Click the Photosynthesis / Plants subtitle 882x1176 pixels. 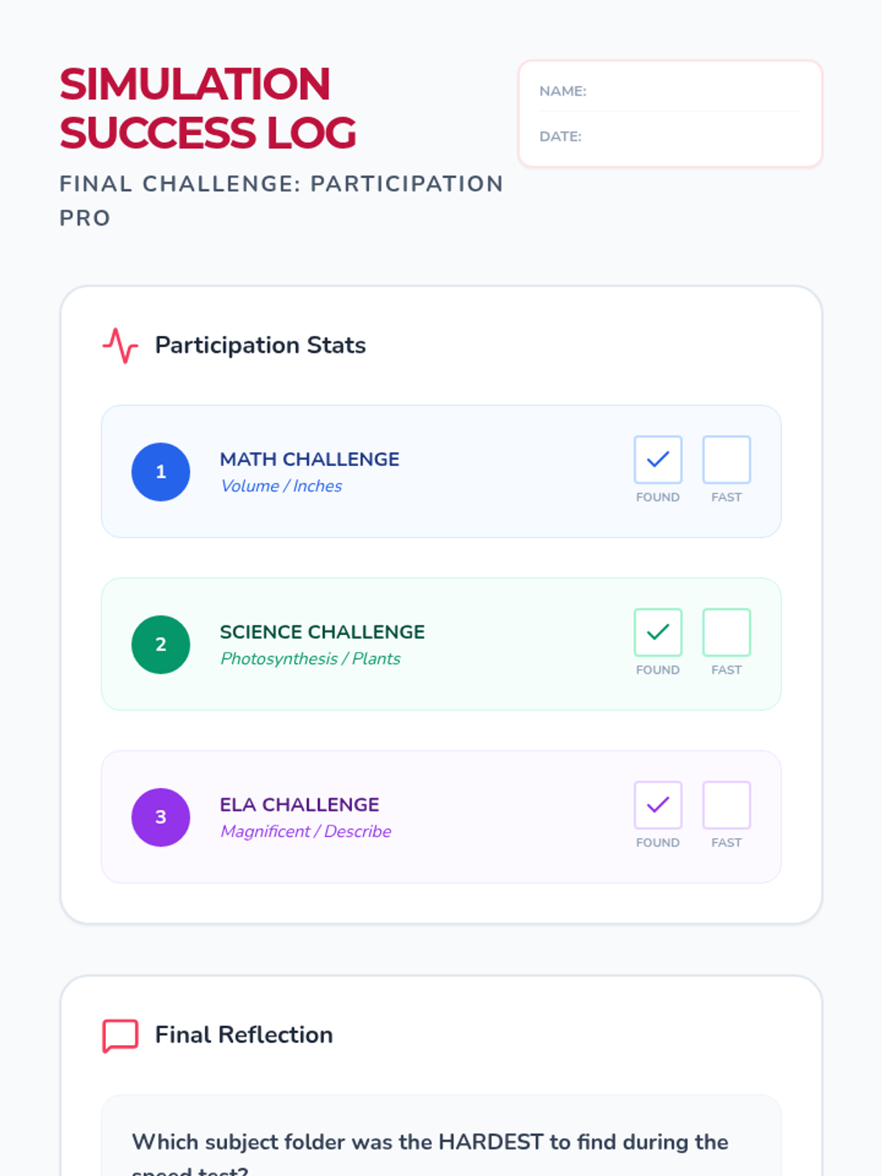pos(310,659)
